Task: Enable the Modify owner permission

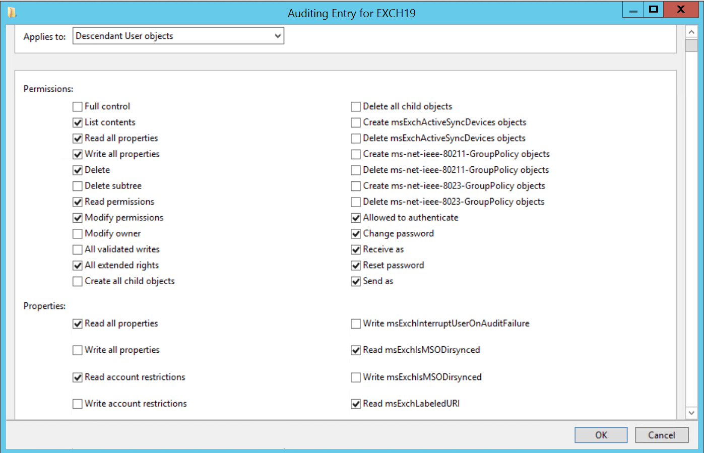Action: click(77, 233)
